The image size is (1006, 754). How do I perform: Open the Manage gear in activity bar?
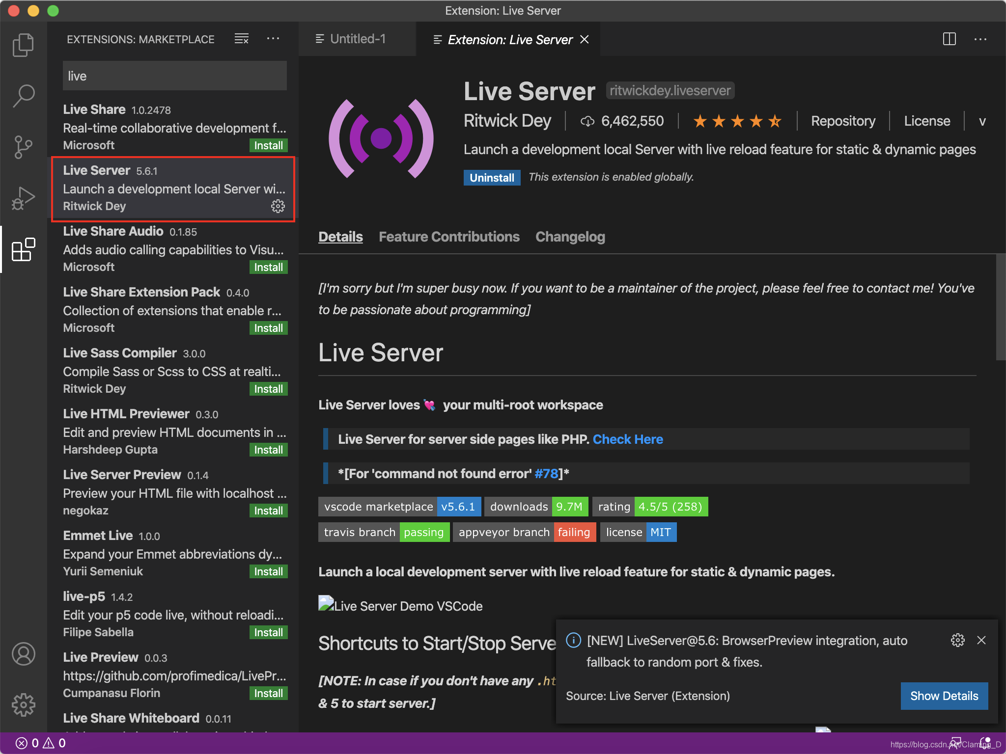tap(23, 705)
